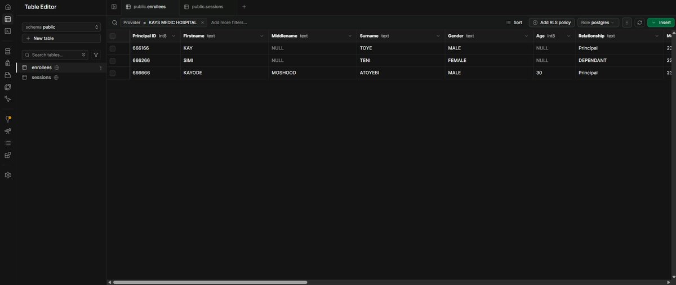Open Storage sidebar icon
This screenshot has height=285, width=676.
pyautogui.click(x=8, y=75)
